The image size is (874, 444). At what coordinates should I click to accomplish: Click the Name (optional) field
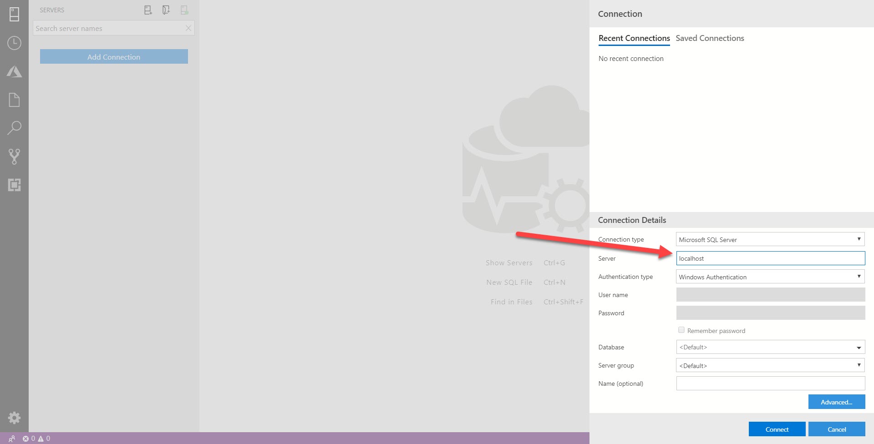coord(770,383)
